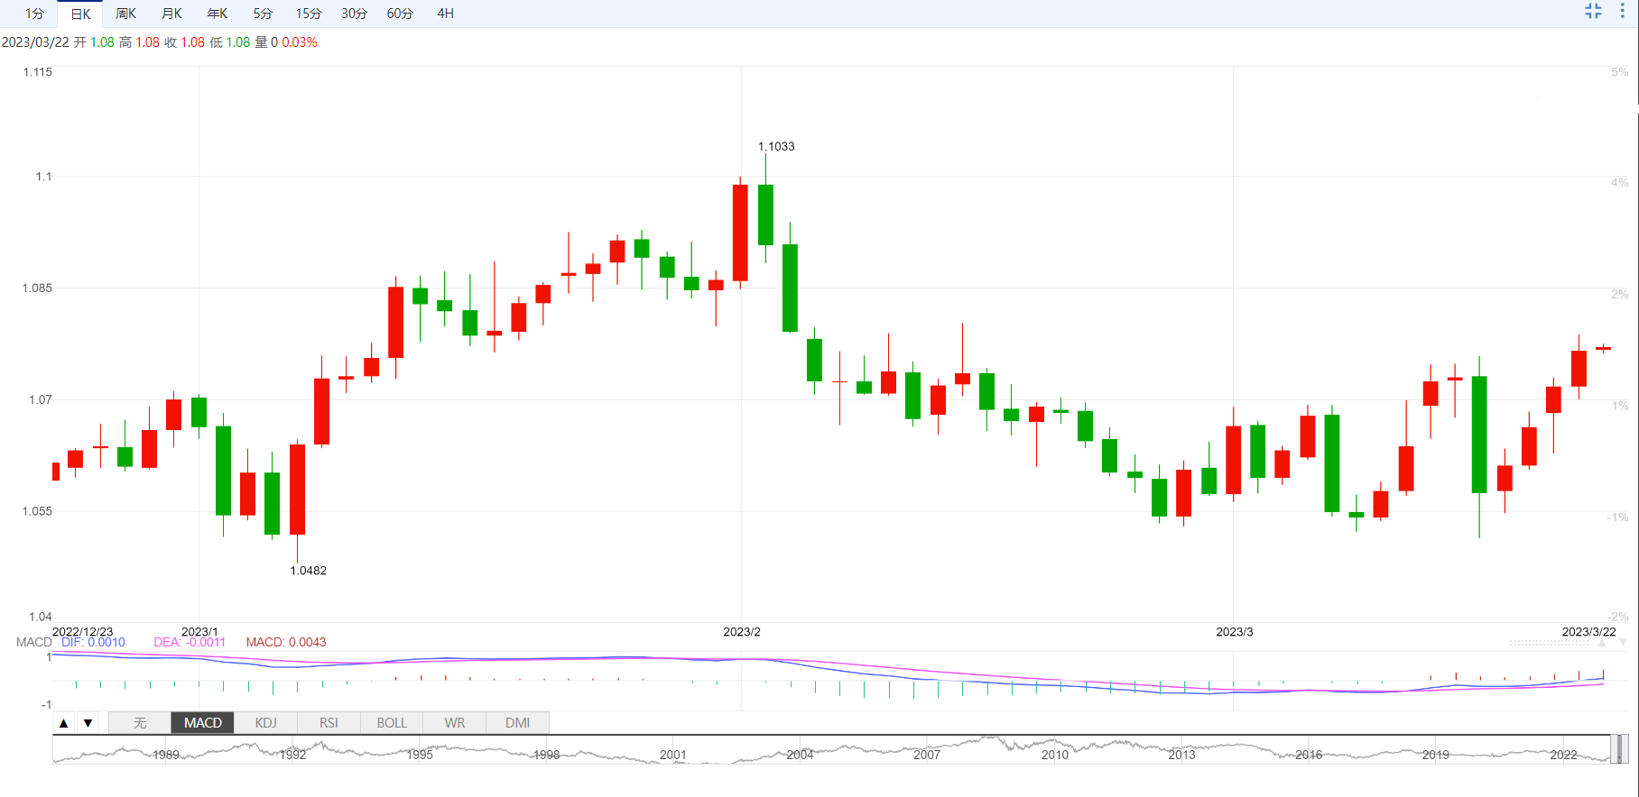Click the 2023/3 date axis label
The image size is (1639, 797).
pos(1235,632)
